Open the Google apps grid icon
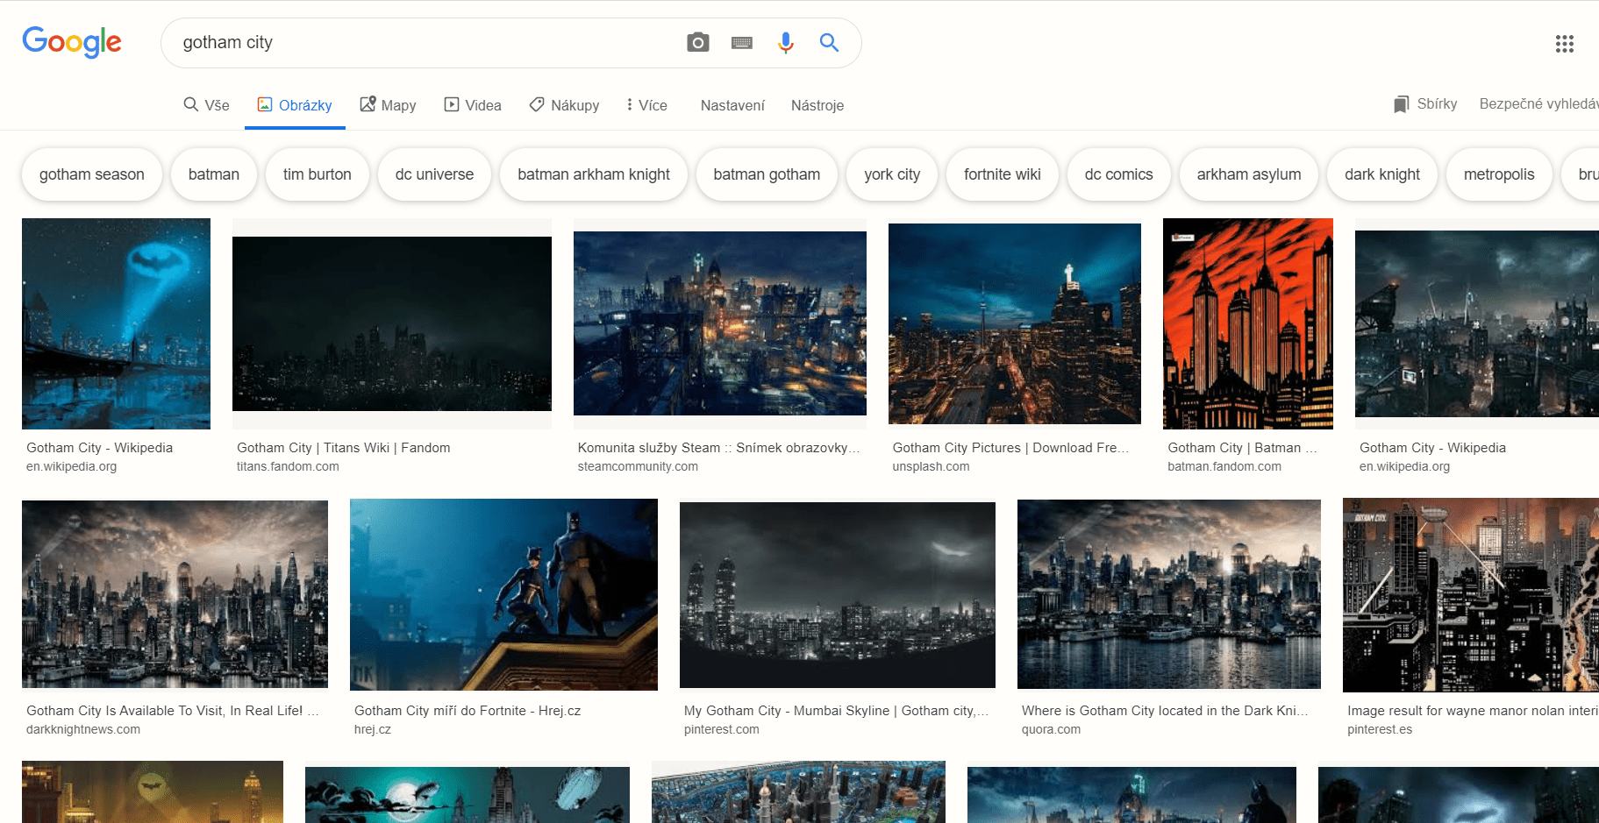 [x=1565, y=43]
